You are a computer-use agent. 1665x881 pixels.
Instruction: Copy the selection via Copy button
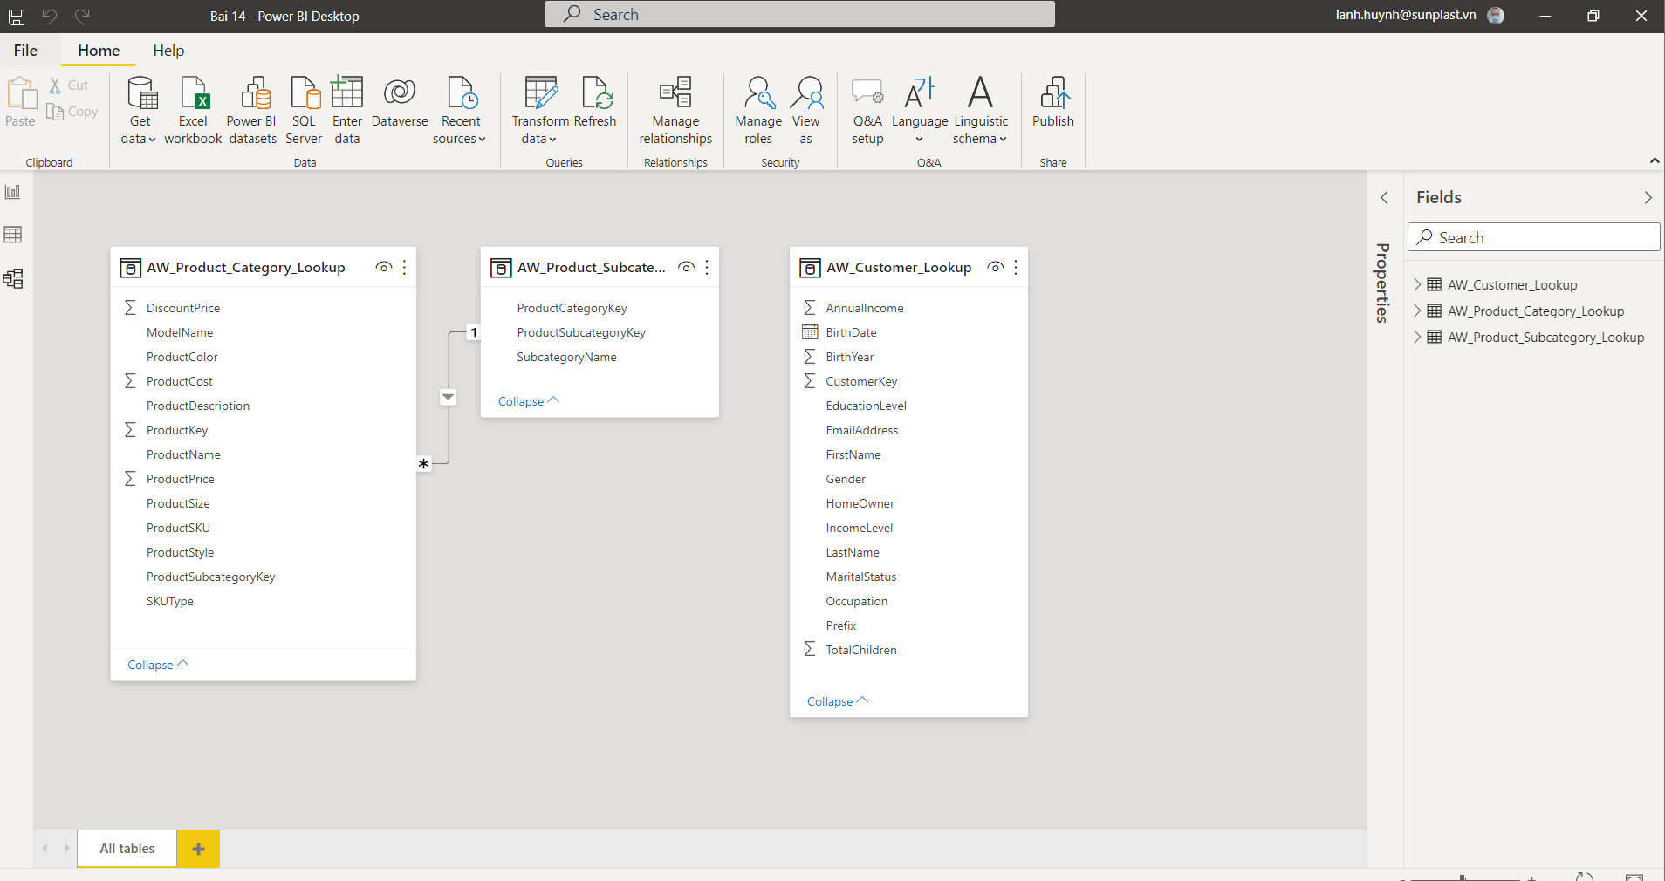point(72,112)
